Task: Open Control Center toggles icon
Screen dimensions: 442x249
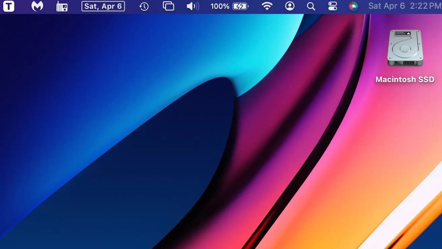Action: pyautogui.click(x=332, y=6)
